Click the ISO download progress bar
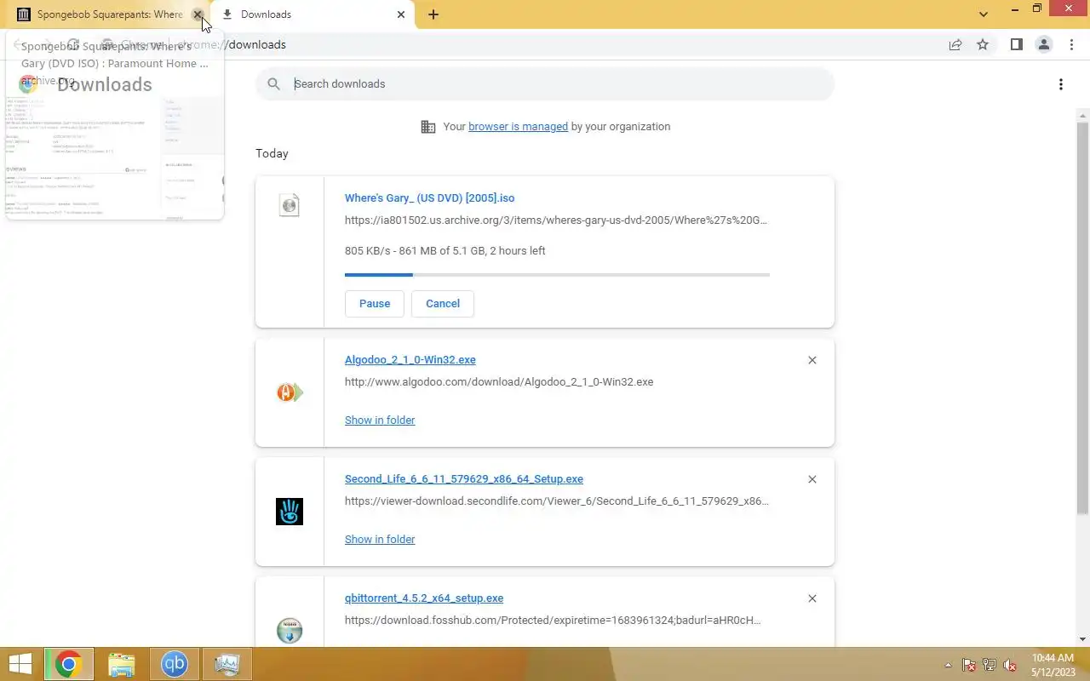 tap(557, 275)
